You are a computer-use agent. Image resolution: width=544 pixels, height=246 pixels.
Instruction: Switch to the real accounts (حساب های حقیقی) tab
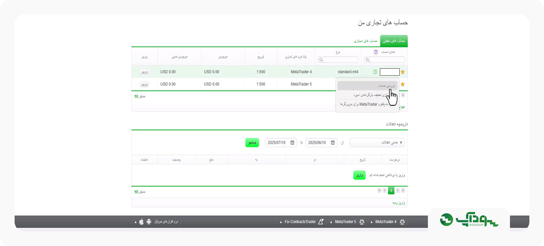(x=394, y=41)
